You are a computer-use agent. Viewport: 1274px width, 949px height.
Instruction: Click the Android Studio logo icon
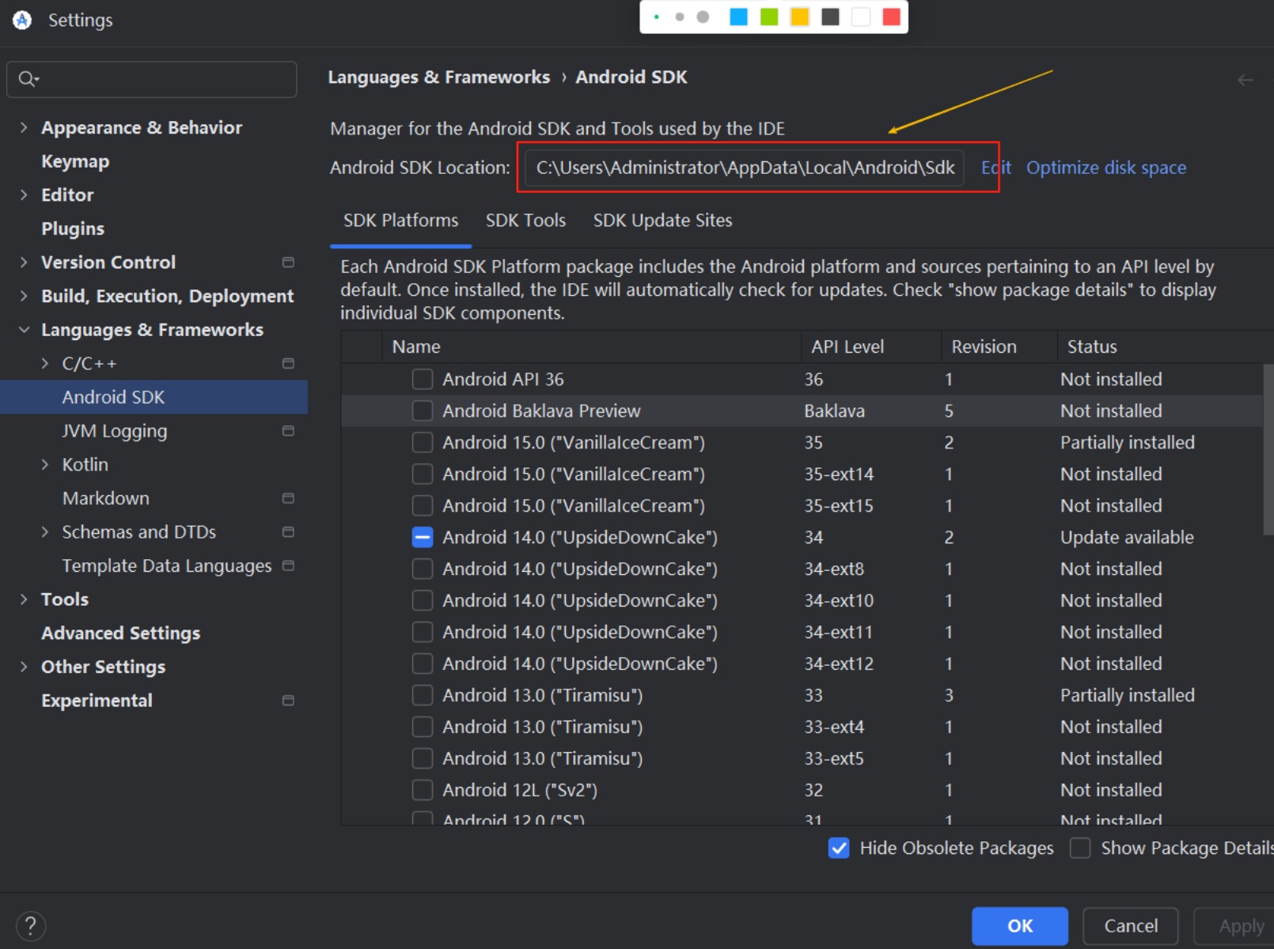[x=22, y=20]
